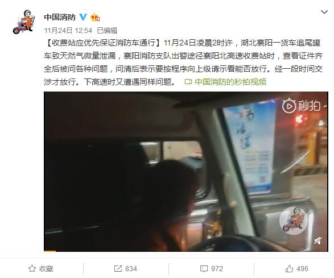334x278 pixels.
Task: Click the video camera icon before link
Action: click(188, 82)
